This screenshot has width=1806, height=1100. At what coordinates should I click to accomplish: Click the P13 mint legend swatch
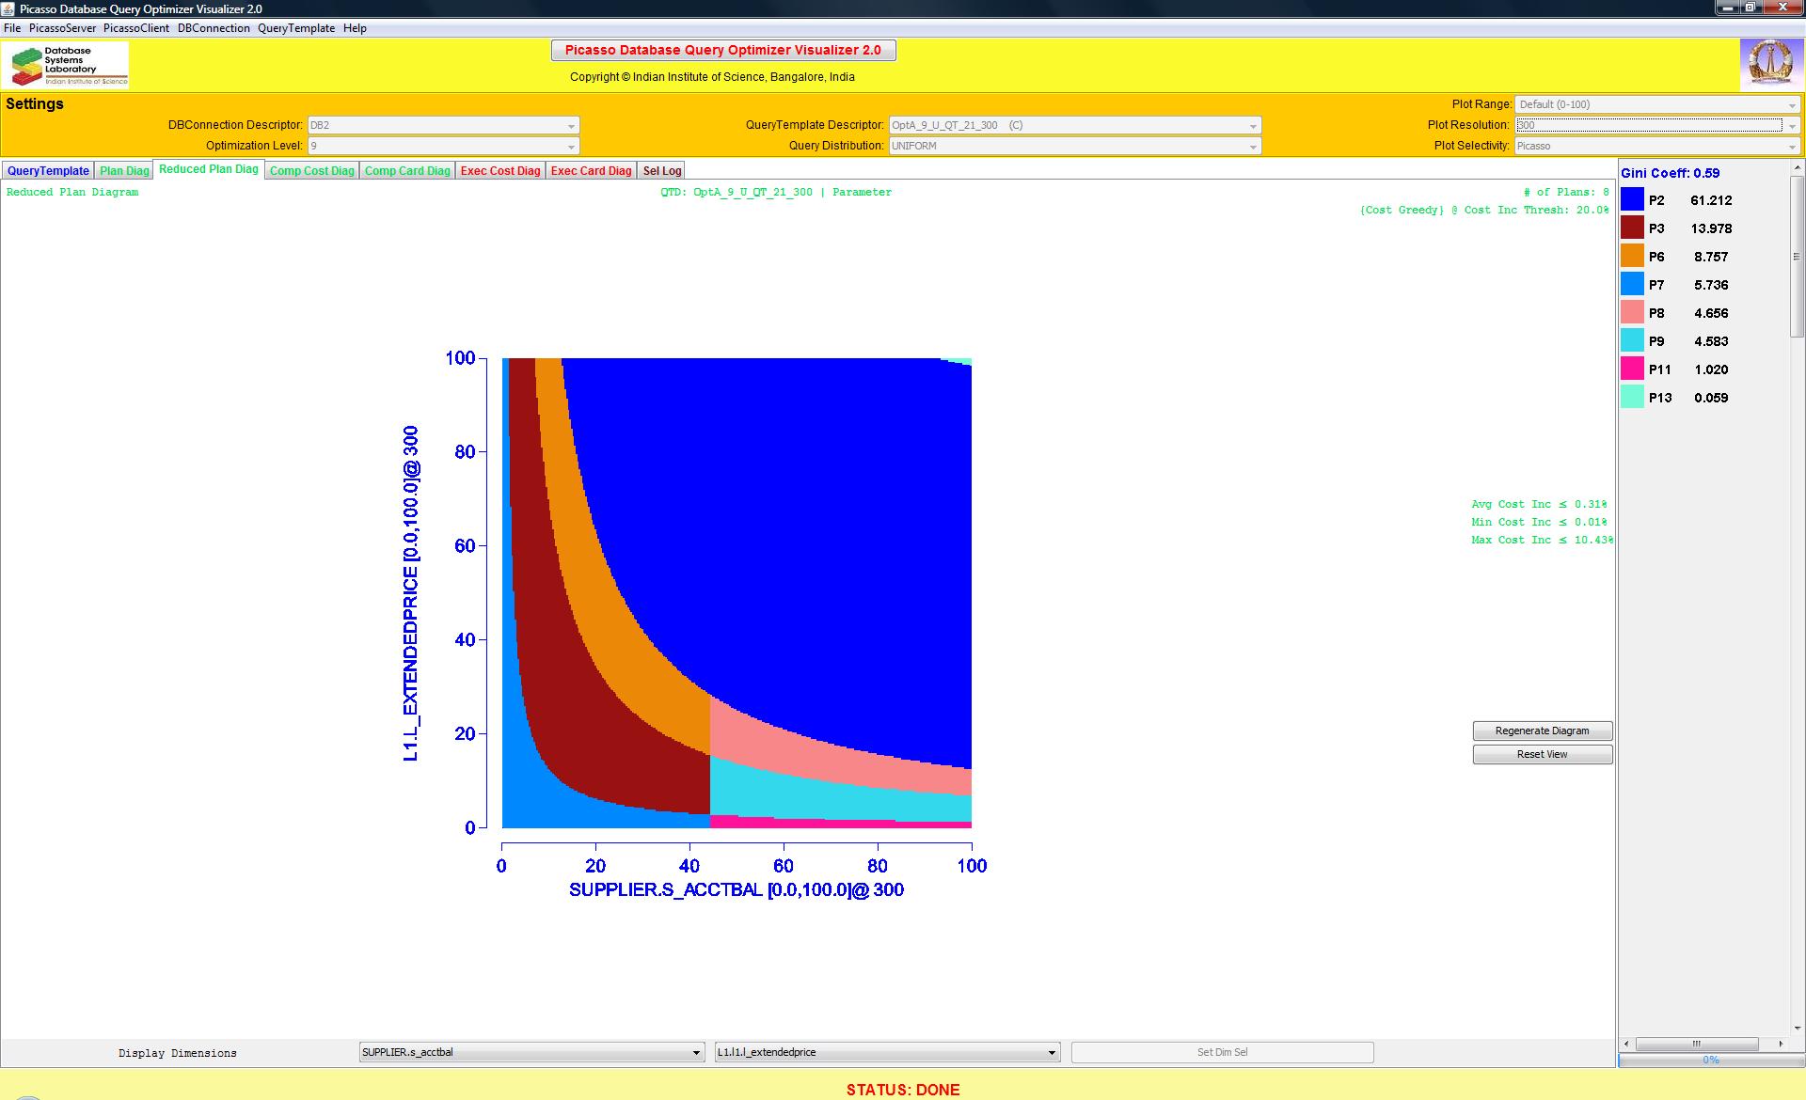click(1632, 397)
